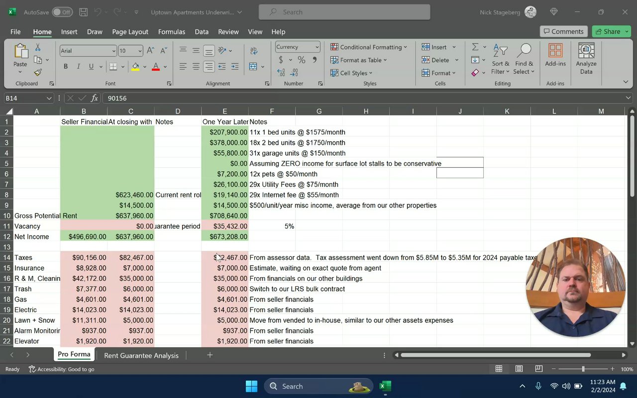Toggle Bold formatting
The height and width of the screenshot is (398, 637).
(65, 66)
